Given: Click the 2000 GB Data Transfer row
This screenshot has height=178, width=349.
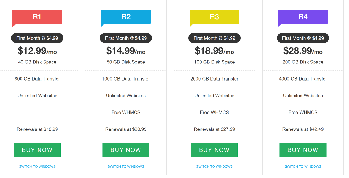Looking at the screenshot, I should coord(214,79).
